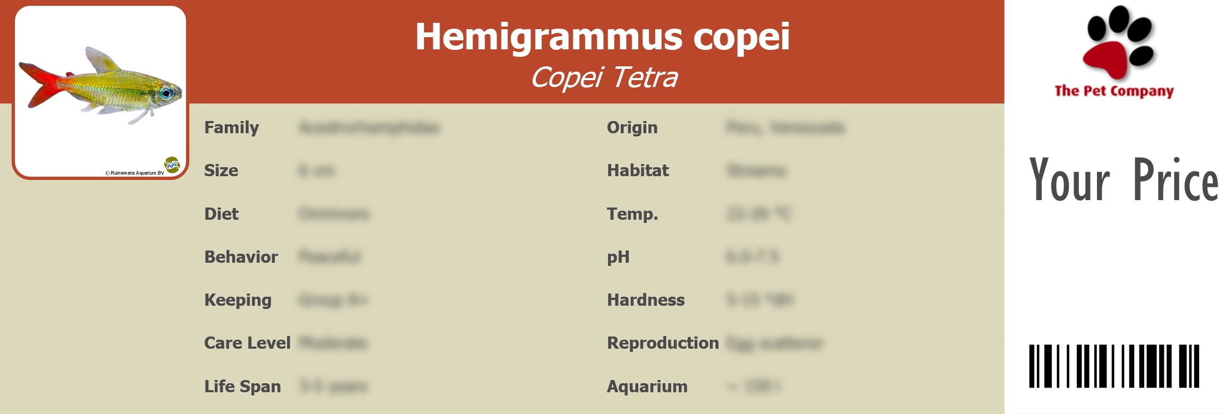Select the Origin label
Screen dimensions: 1224x414
coord(632,127)
